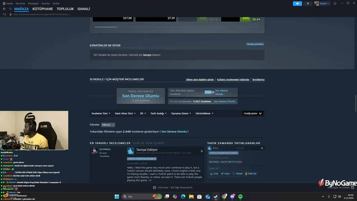This screenshot has width=357, height=201.
Task: Remove the Dilleriniz filter tag
Action: click(113, 125)
